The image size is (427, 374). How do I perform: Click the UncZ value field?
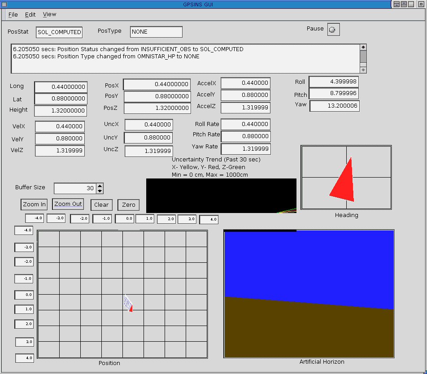(x=149, y=151)
